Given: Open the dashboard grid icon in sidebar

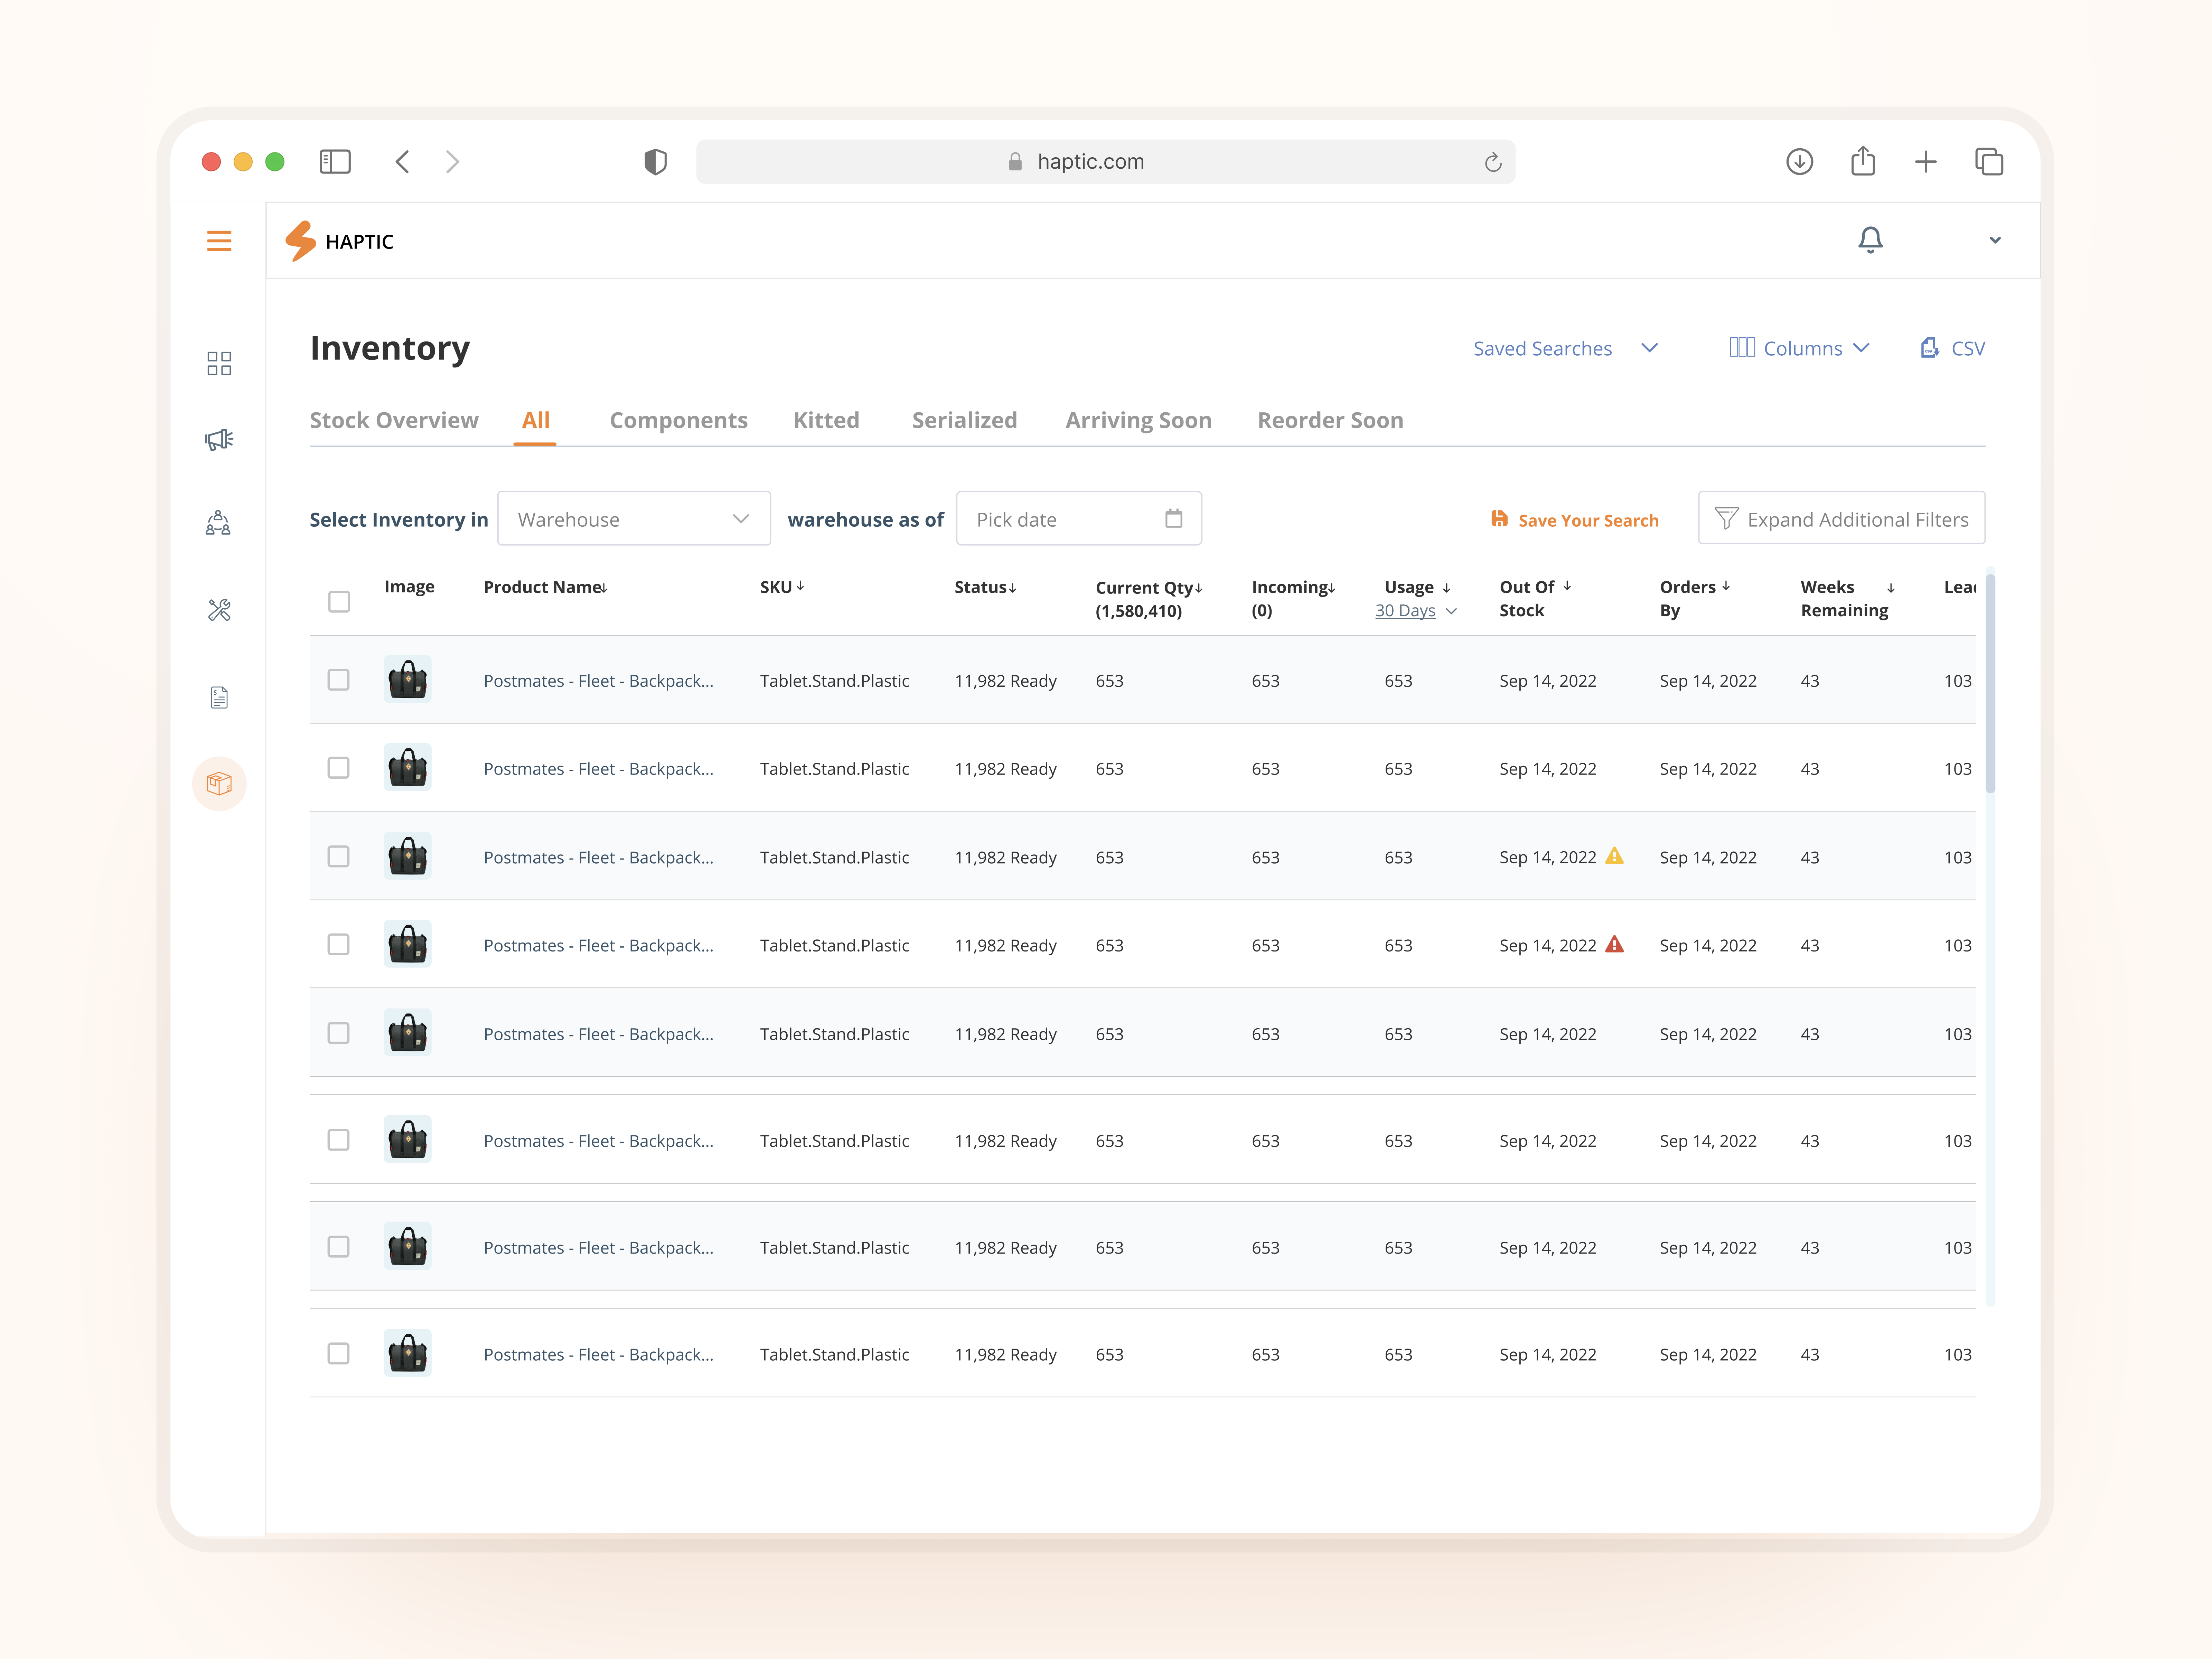Looking at the screenshot, I should (219, 363).
